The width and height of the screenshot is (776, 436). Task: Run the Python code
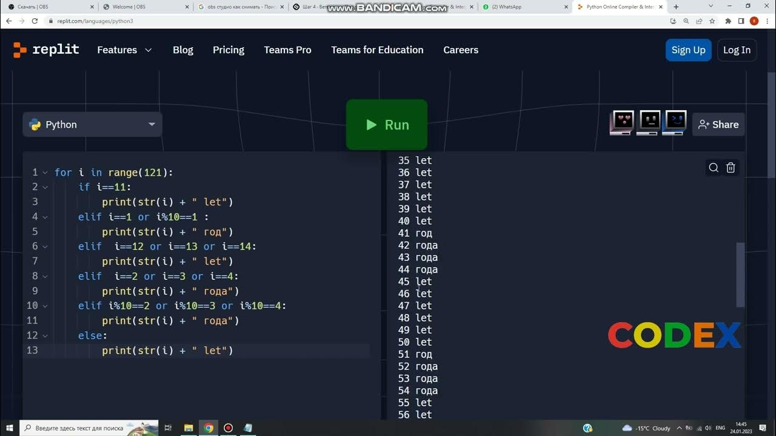pos(387,125)
